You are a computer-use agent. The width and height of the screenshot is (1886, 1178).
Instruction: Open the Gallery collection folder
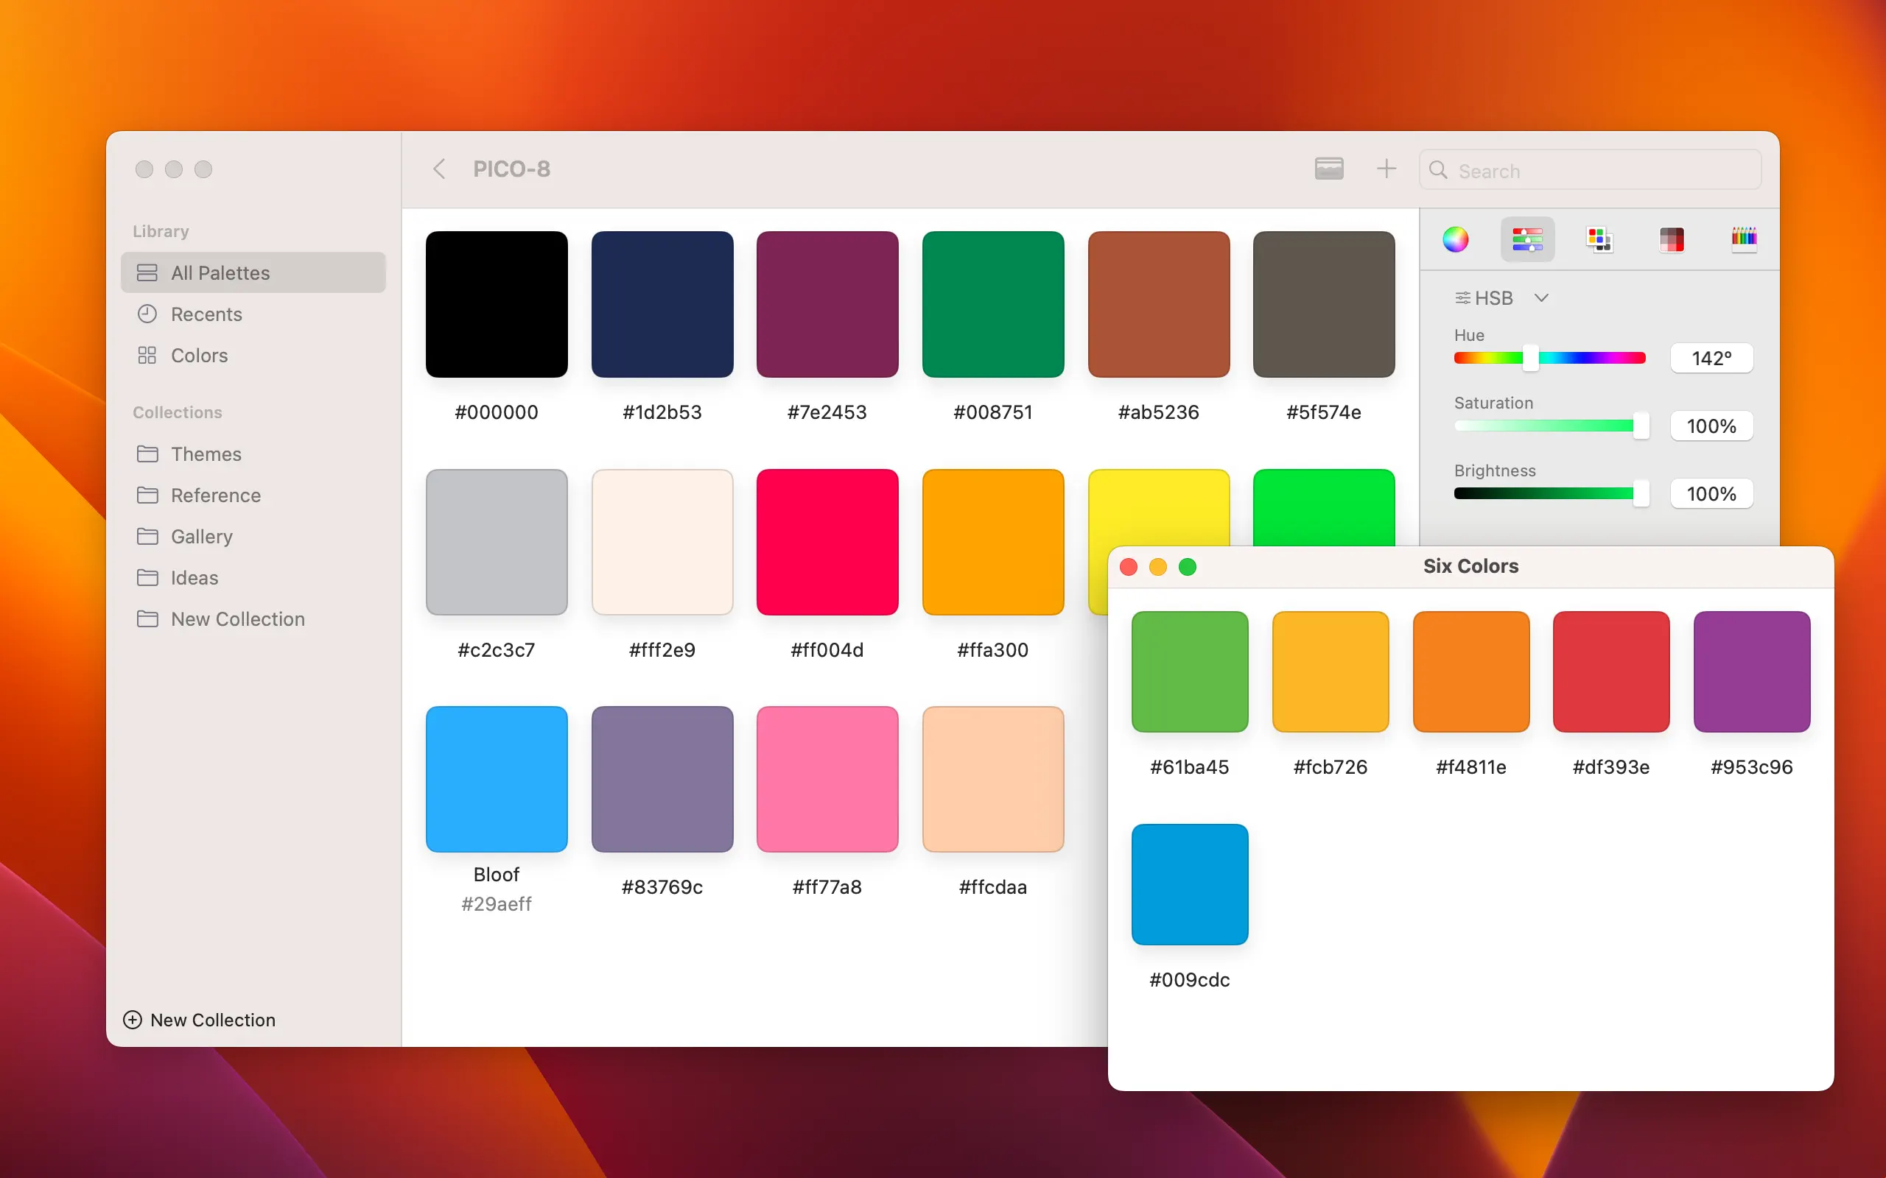tap(201, 537)
